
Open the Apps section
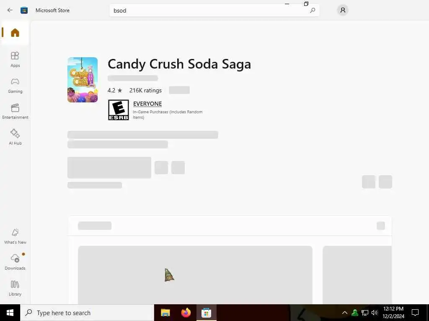coord(15,59)
